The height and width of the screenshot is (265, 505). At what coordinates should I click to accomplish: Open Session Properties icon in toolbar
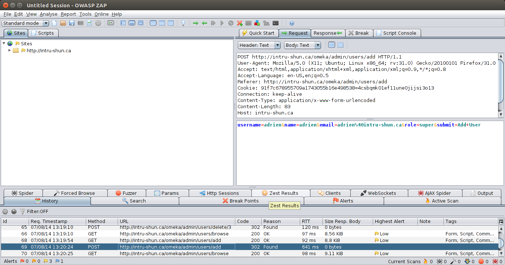coord(89,23)
